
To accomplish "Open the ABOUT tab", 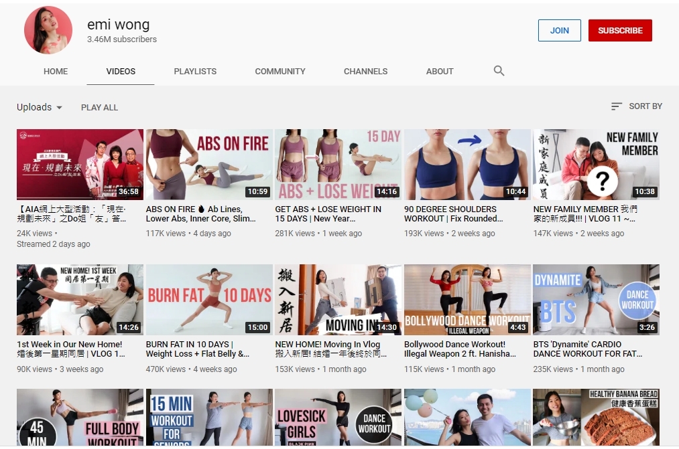I will coord(440,72).
